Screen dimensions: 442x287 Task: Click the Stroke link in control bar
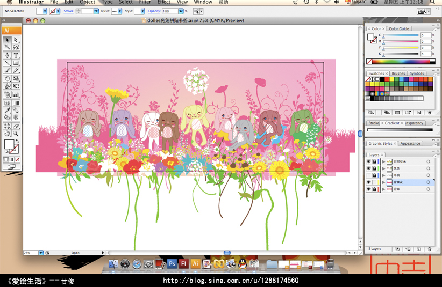69,11
